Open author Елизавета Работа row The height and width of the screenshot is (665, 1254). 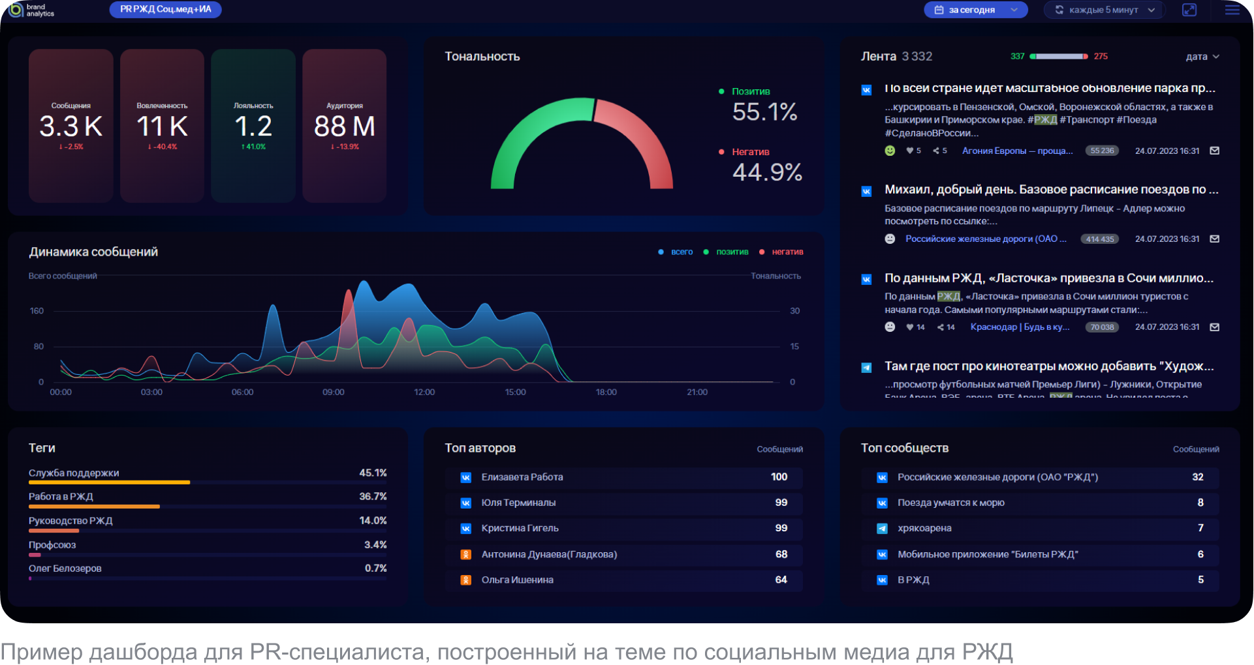[624, 477]
